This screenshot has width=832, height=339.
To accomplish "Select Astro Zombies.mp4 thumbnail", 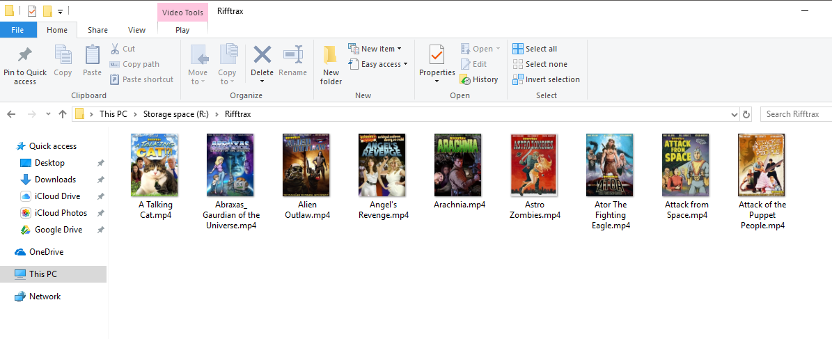I will 534,165.
